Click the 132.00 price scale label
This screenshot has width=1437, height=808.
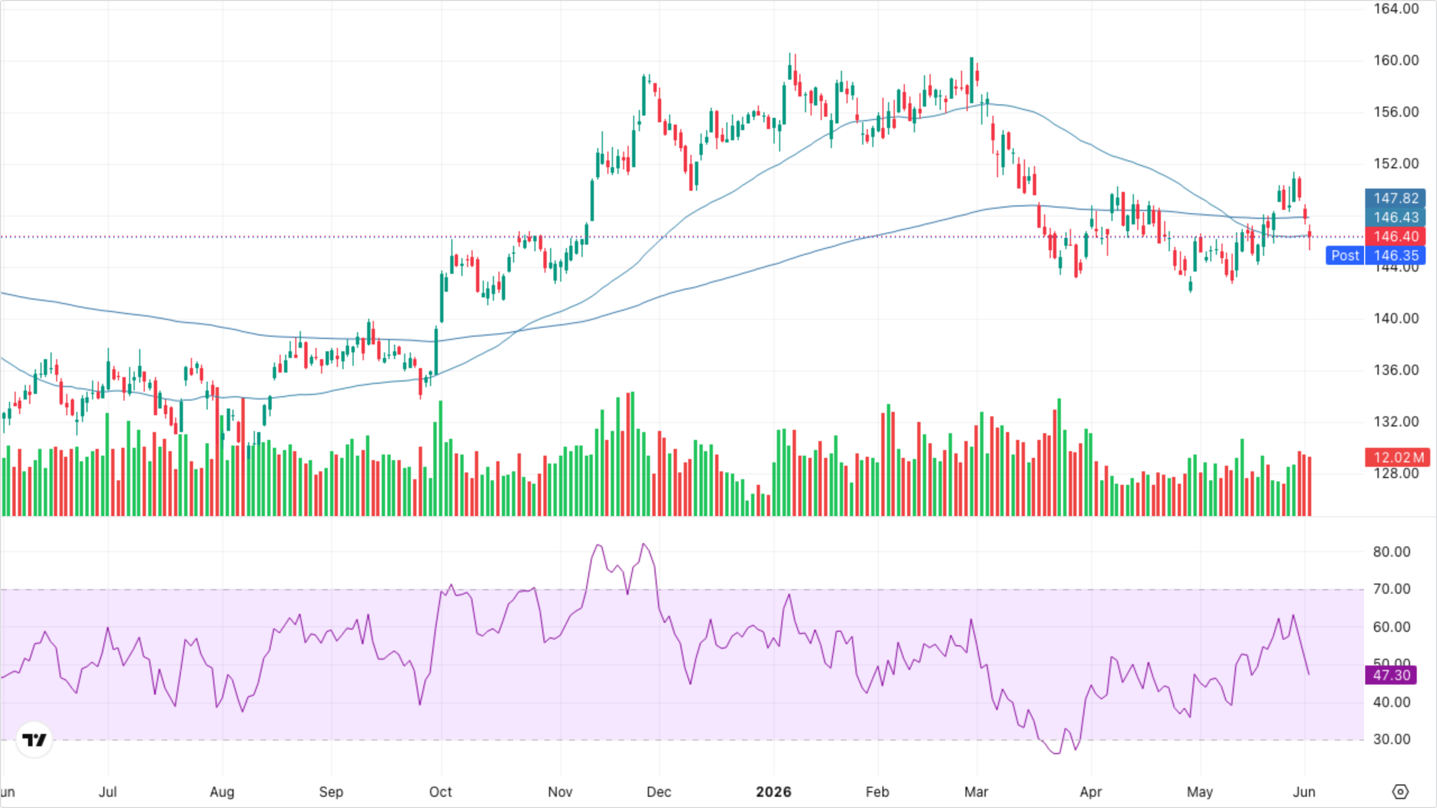(1396, 421)
